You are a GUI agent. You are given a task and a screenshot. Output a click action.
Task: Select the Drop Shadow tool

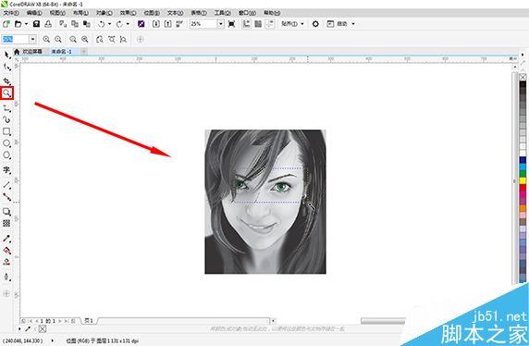6,212
